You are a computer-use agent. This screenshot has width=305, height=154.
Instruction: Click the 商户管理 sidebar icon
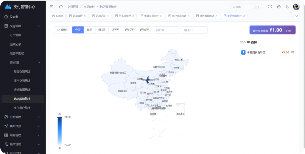(x=6, y=144)
